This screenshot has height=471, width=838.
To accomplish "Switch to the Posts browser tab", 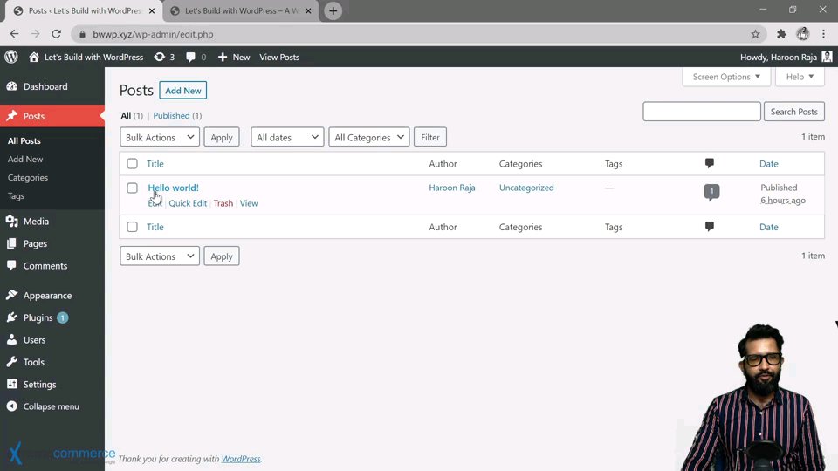I will click(84, 10).
